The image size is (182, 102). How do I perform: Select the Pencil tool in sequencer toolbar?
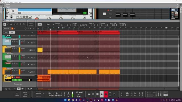(x=8, y=24)
